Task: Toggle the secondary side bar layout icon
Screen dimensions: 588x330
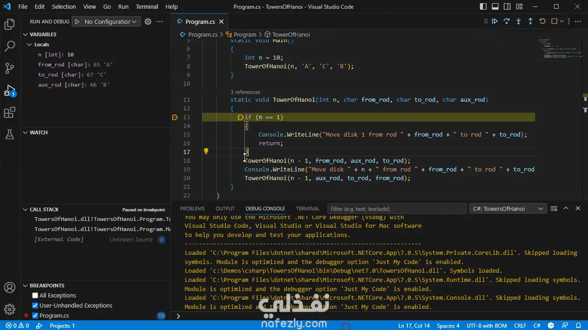Action: 507,6
